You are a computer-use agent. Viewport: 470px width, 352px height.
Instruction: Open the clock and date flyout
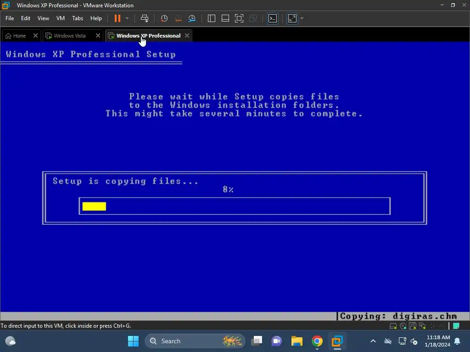437,341
